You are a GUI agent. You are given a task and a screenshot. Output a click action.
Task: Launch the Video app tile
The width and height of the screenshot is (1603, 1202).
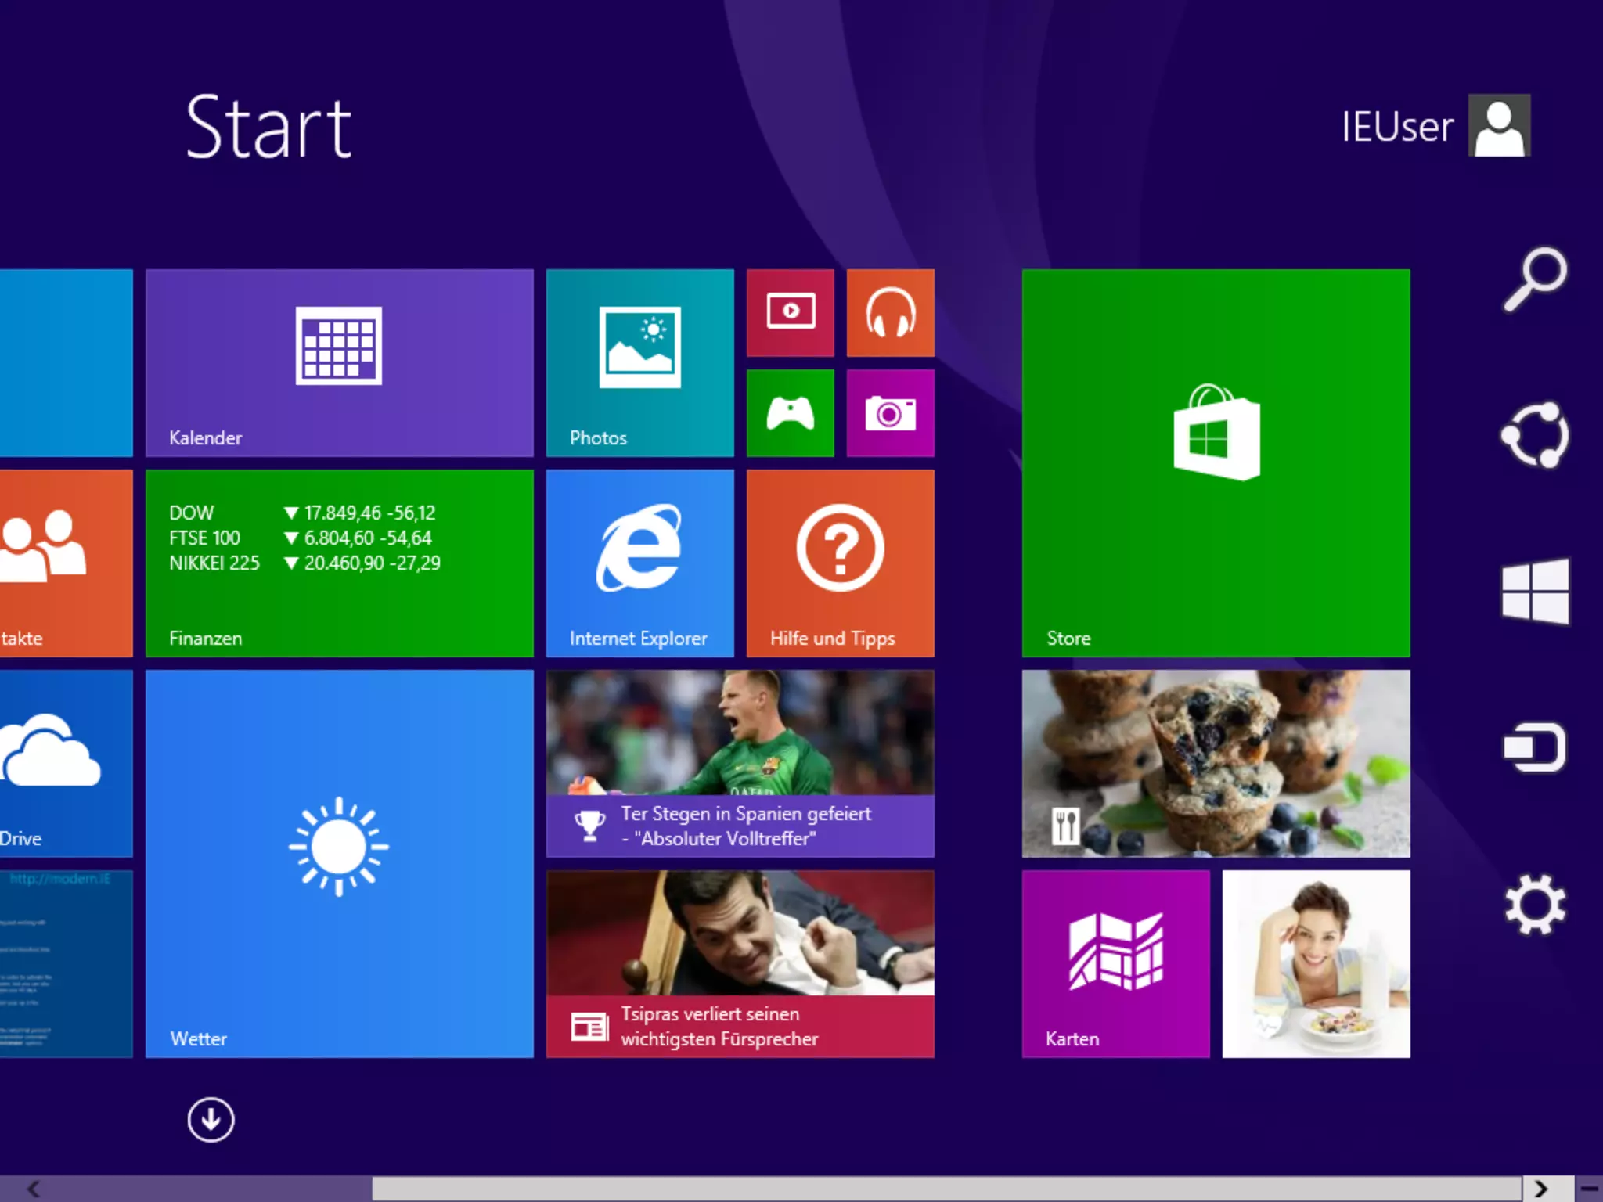(x=791, y=312)
